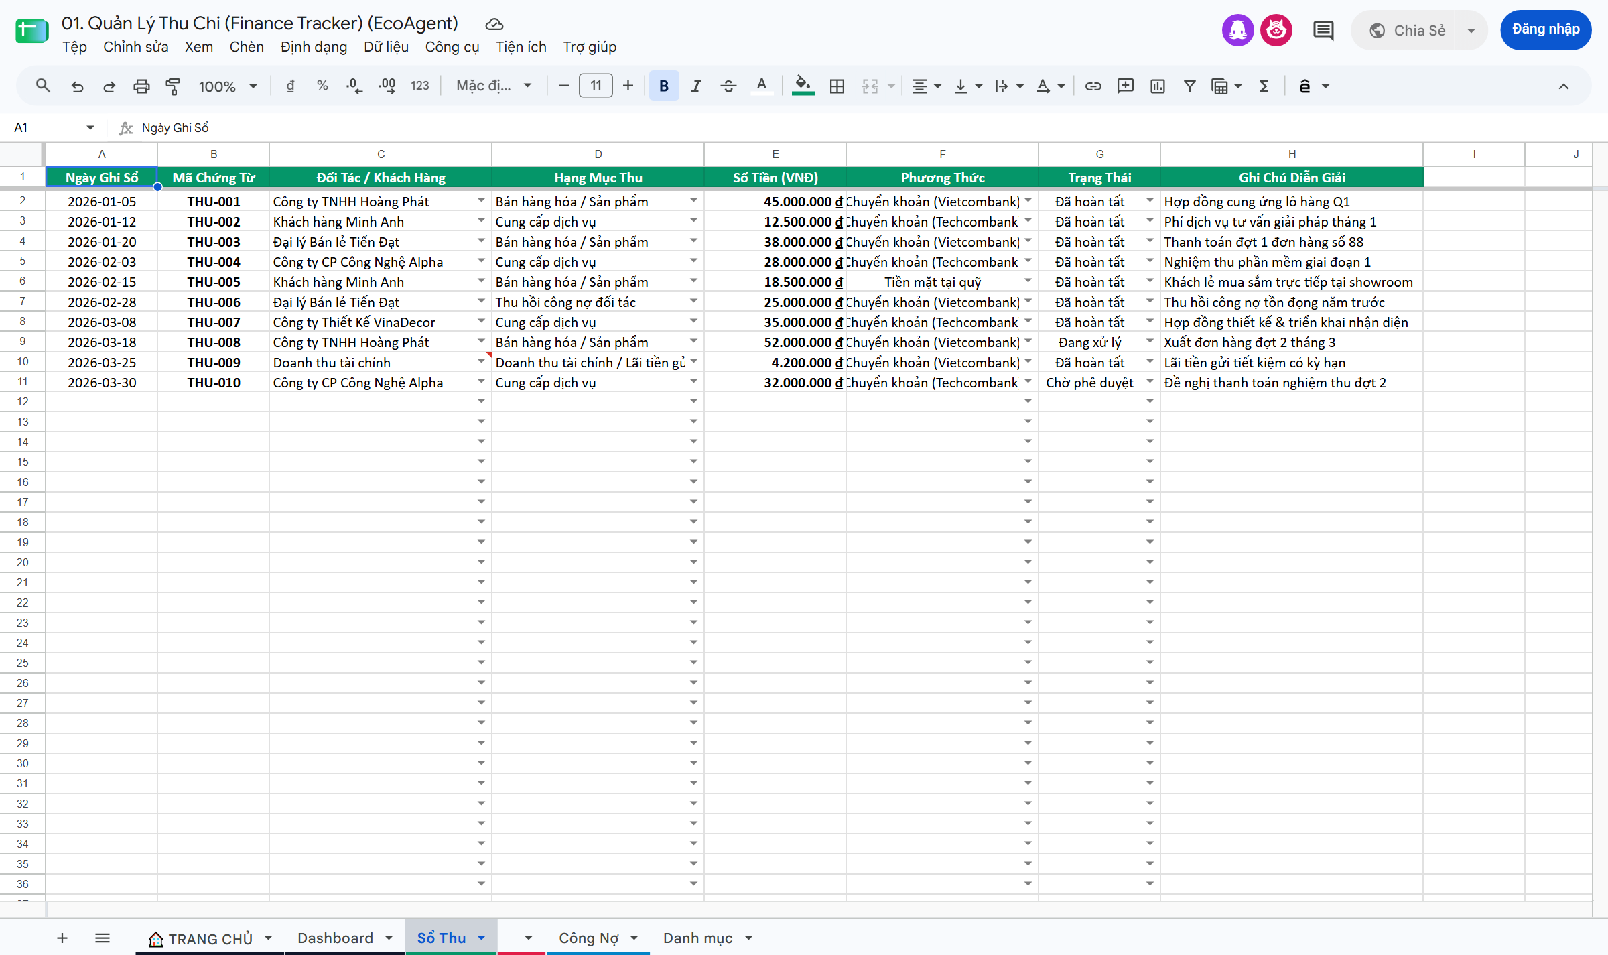Open partner dropdown for Công ty Thiết Kế VinaDecor
This screenshot has height=955, width=1608.
(481, 322)
